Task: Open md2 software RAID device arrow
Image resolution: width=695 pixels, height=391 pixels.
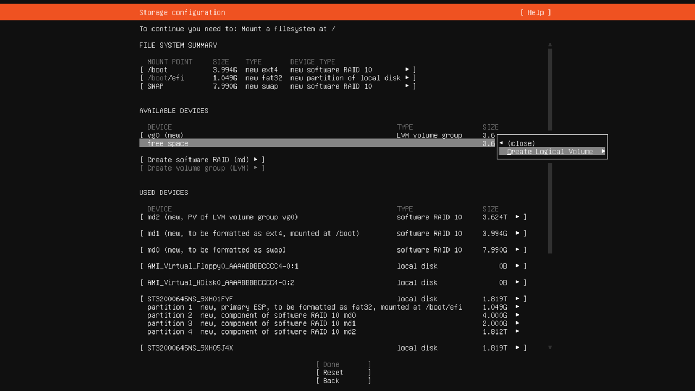Action: [517, 217]
